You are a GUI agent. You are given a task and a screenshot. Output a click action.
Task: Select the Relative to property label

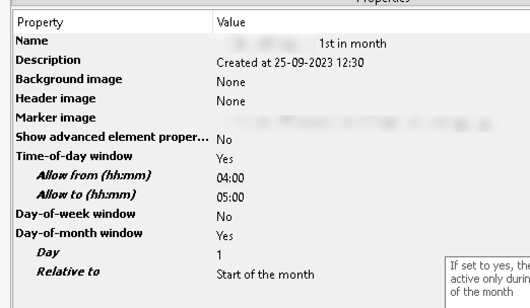68,272
